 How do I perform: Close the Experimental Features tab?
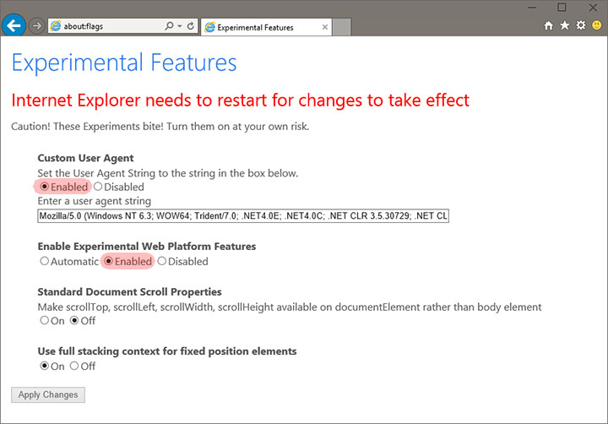pos(324,27)
